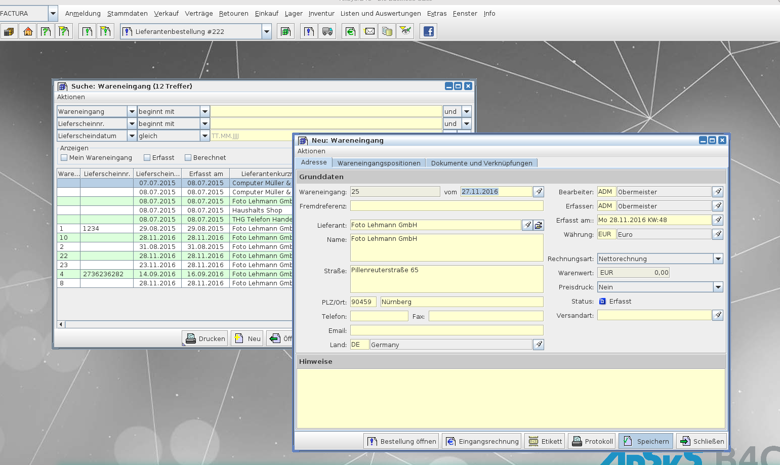This screenshot has height=465, width=780.
Task: Click into the Fremdreferenz input field
Action: pyautogui.click(x=446, y=206)
